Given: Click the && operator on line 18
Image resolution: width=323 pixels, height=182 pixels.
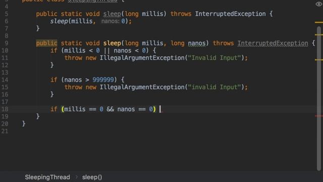Looking at the screenshot, I should click(110, 109).
